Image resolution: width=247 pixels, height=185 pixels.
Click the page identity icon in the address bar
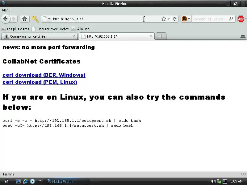pyautogui.click(x=45, y=19)
